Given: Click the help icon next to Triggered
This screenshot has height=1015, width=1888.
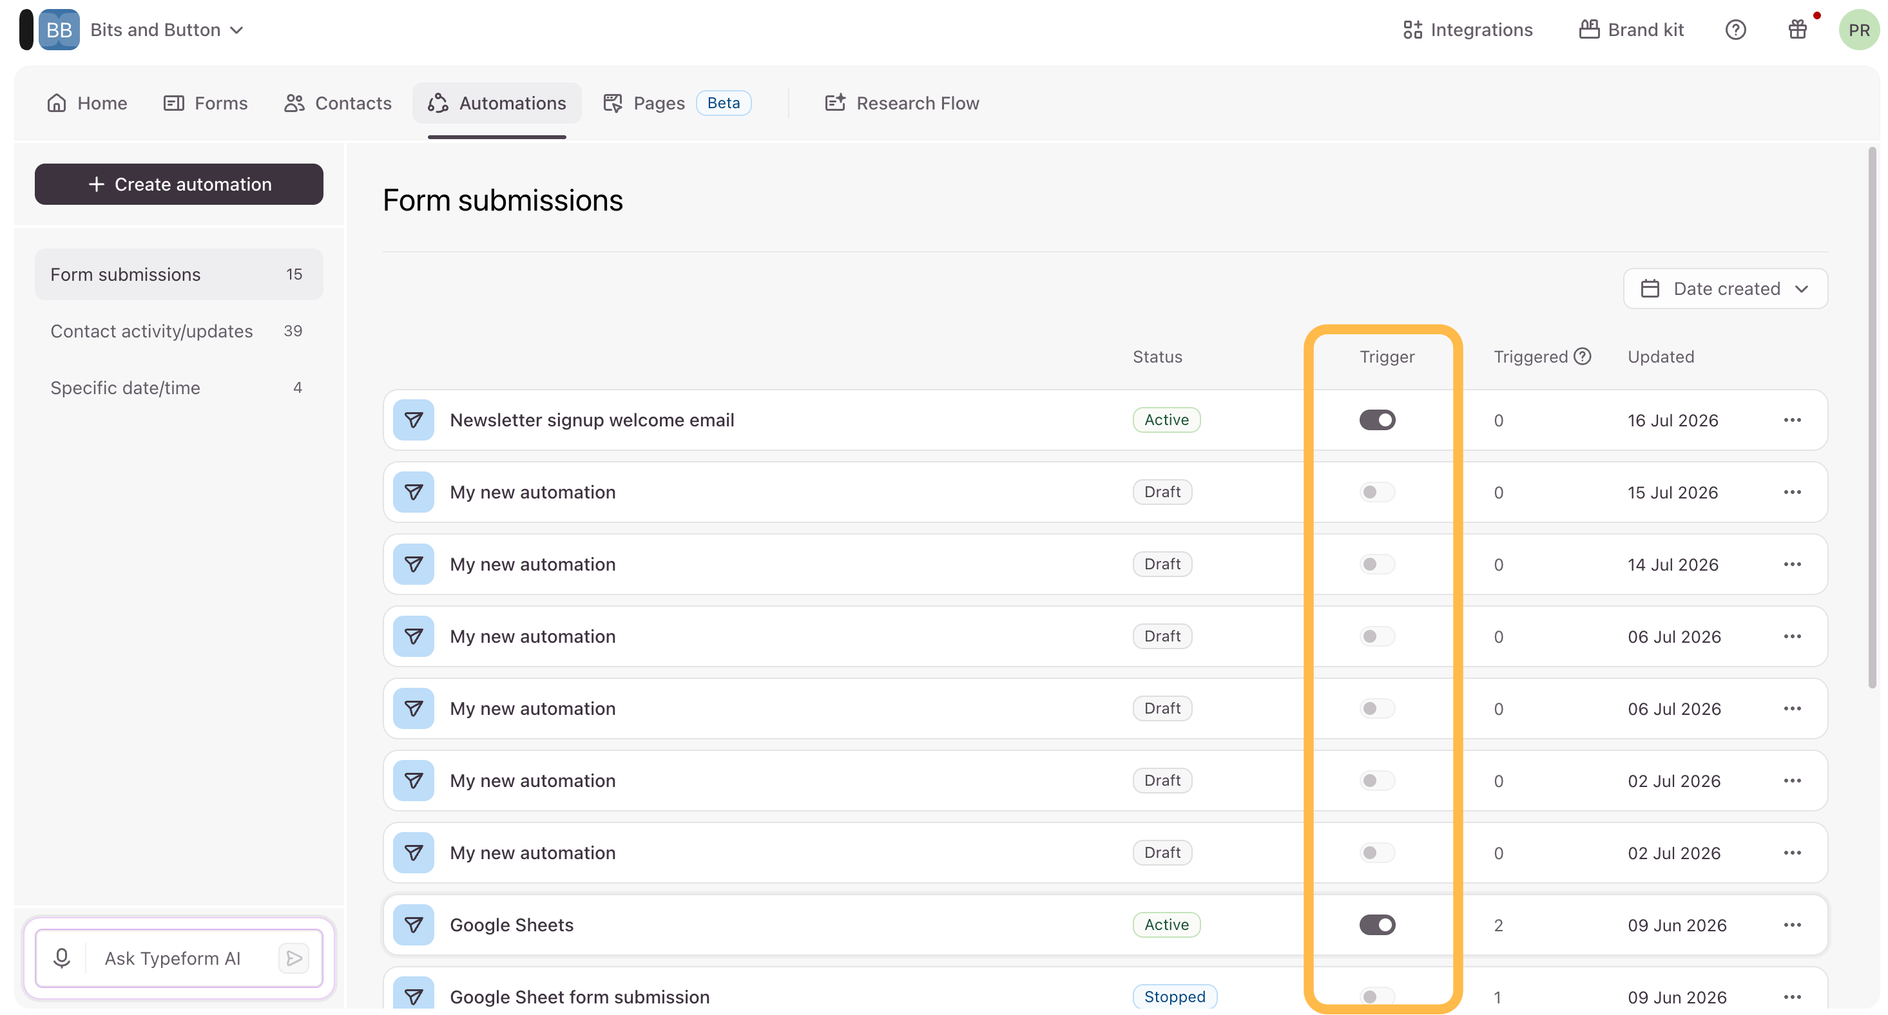Looking at the screenshot, I should 1583,356.
